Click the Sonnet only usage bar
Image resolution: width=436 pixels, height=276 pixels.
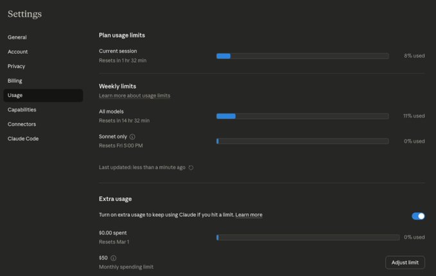302,141
